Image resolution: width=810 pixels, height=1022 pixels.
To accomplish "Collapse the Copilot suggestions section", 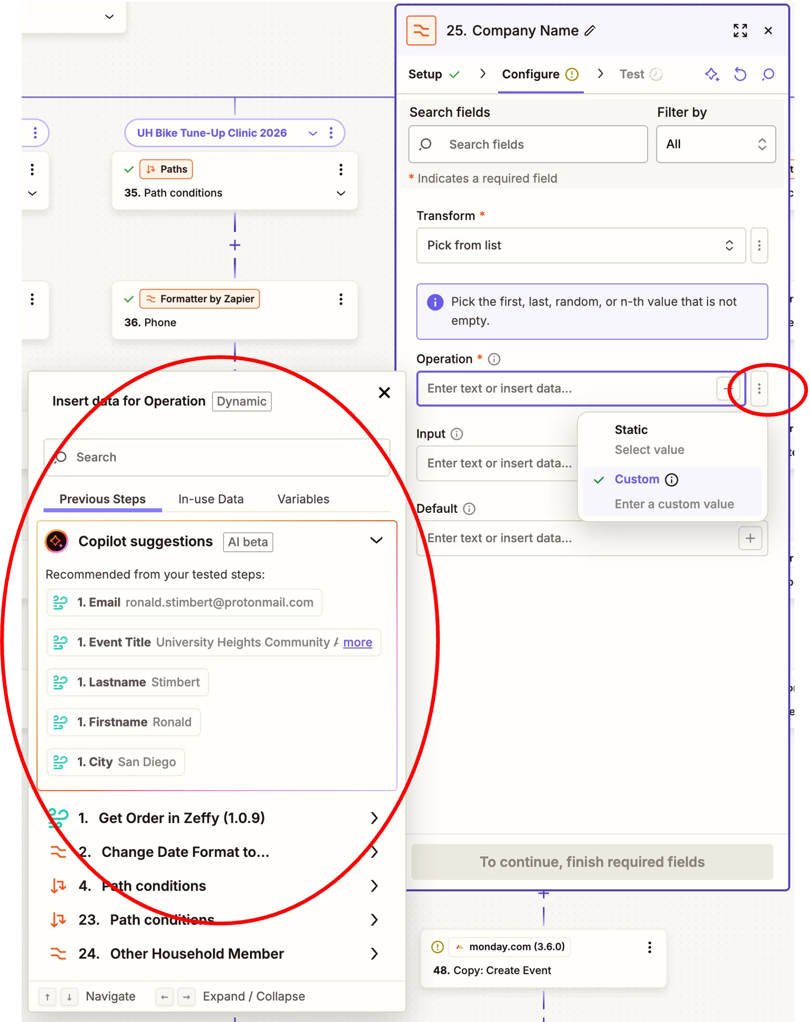I will pos(376,541).
